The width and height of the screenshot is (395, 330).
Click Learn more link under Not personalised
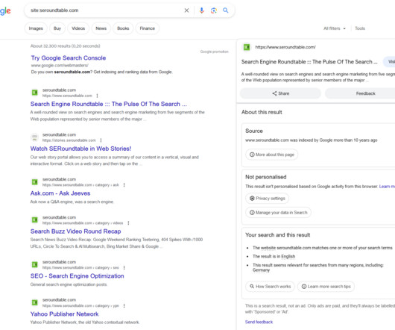pos(387,187)
